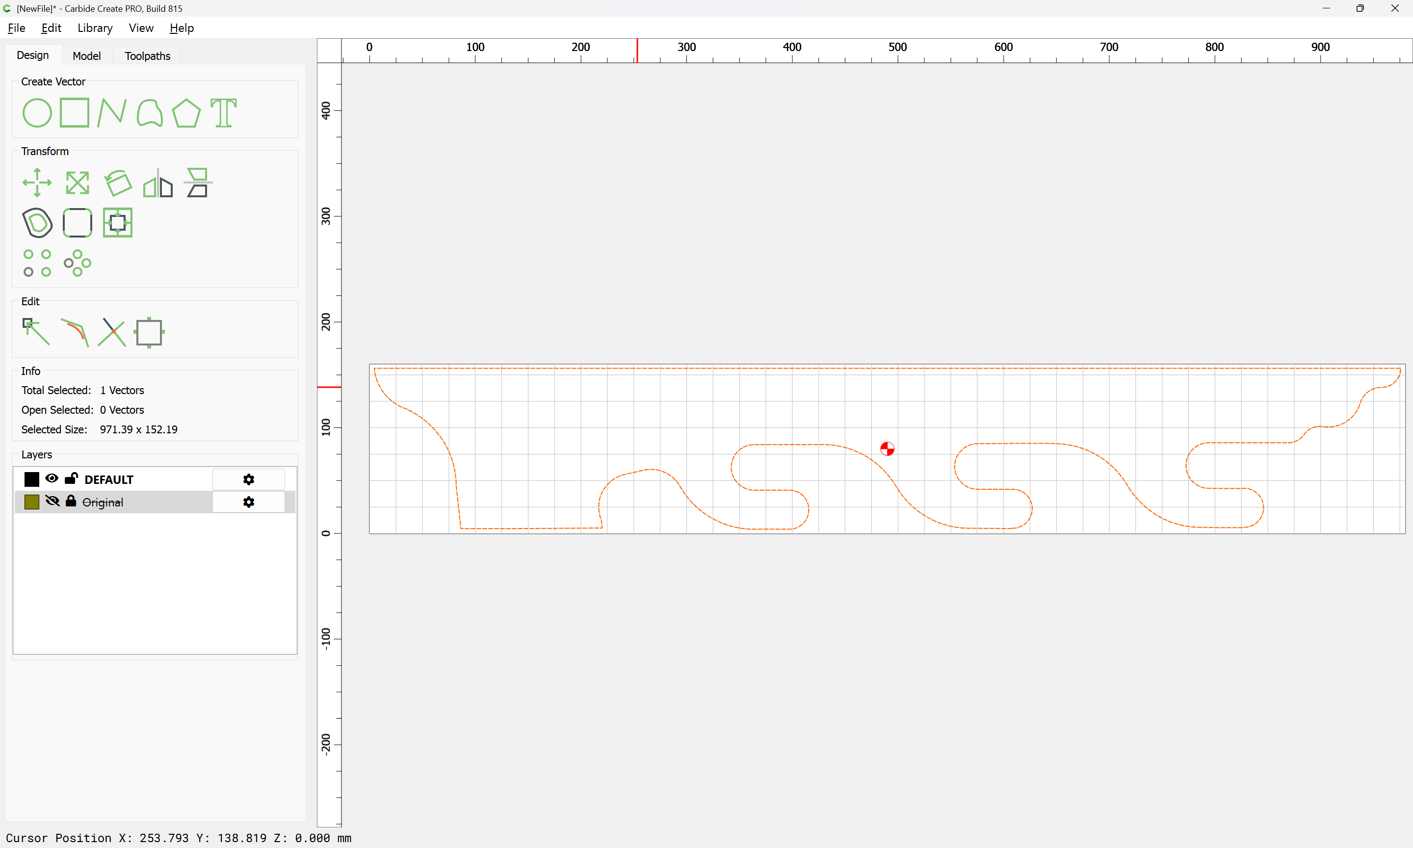The height and width of the screenshot is (848, 1413).
Task: Open the Mirror transform tool
Action: 157,183
